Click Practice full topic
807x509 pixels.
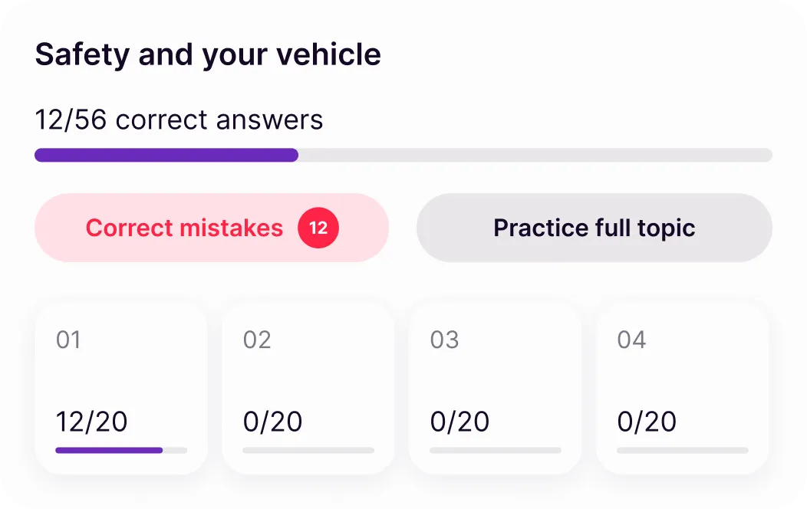595,228
